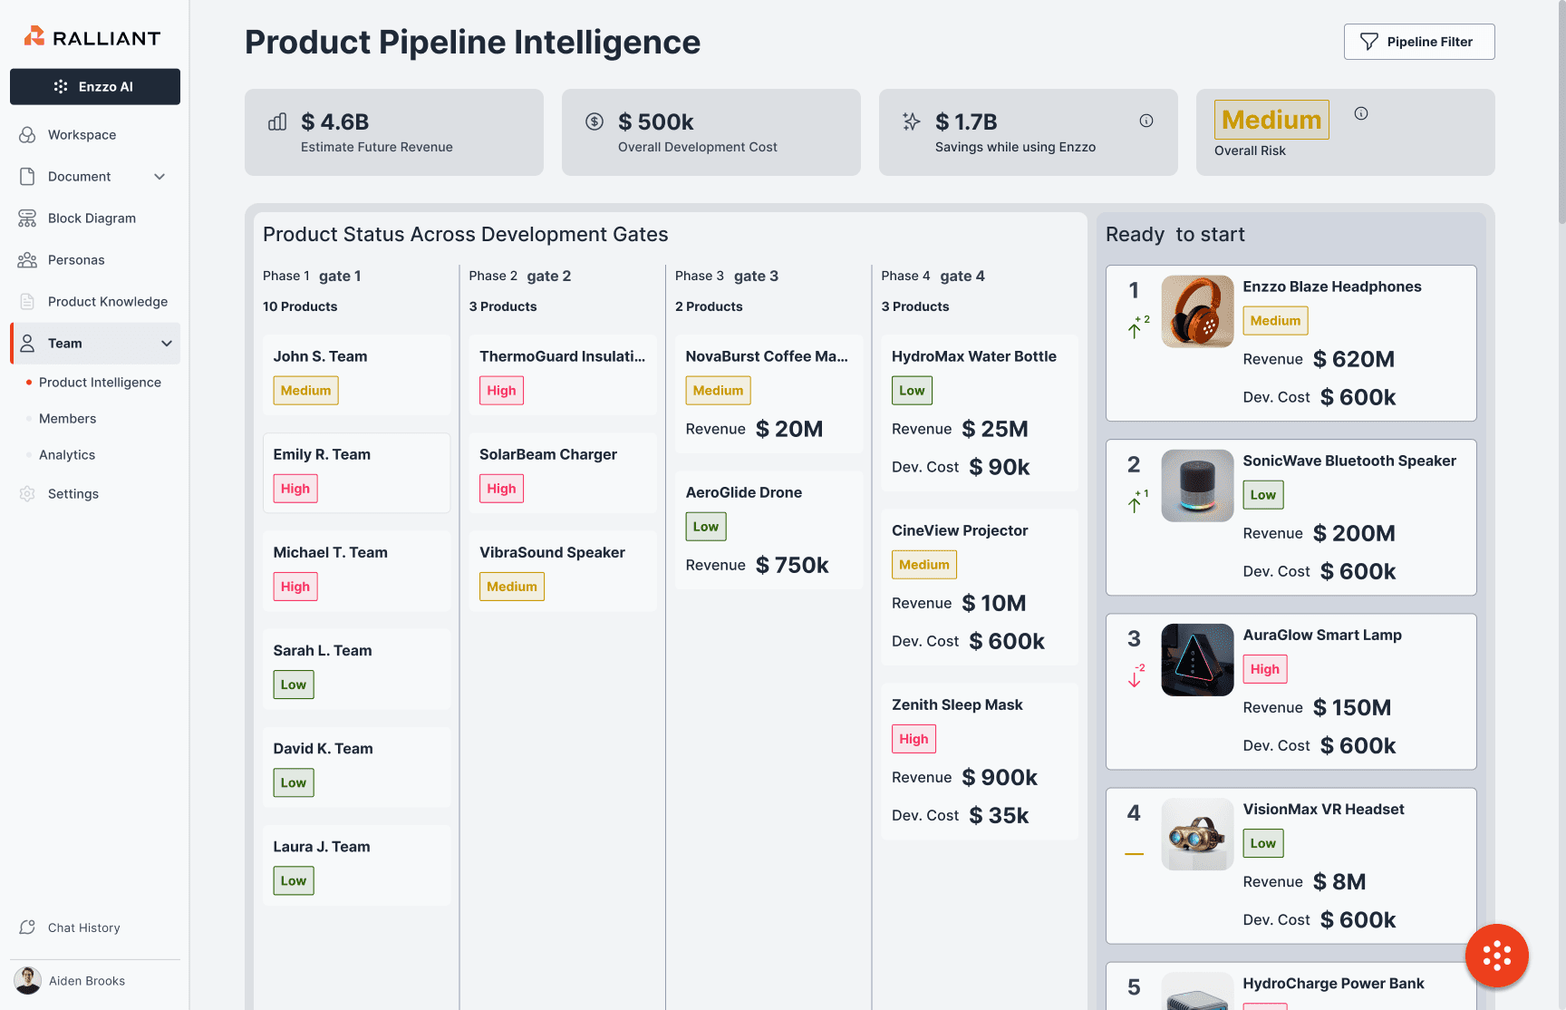This screenshot has width=1566, height=1010.
Task: Click the Aiden Brooks avatar
Action: (x=28, y=981)
